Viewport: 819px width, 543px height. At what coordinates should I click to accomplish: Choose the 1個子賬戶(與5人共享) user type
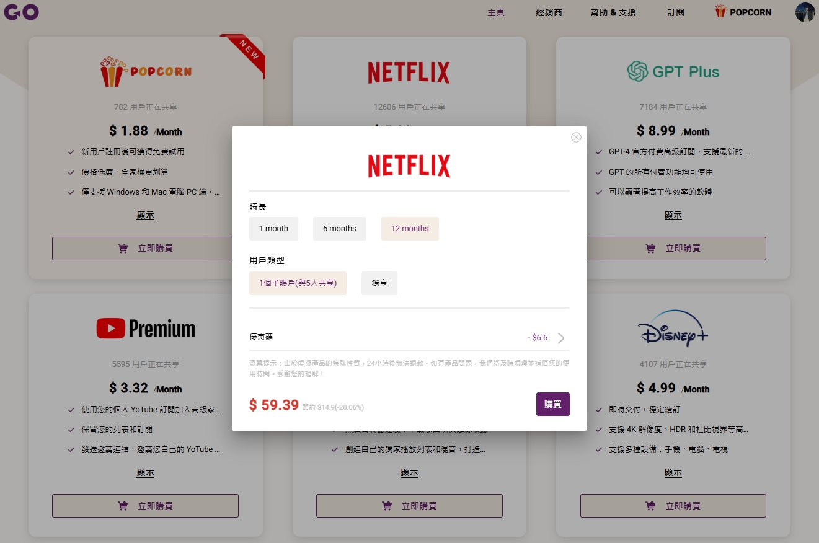click(x=298, y=283)
